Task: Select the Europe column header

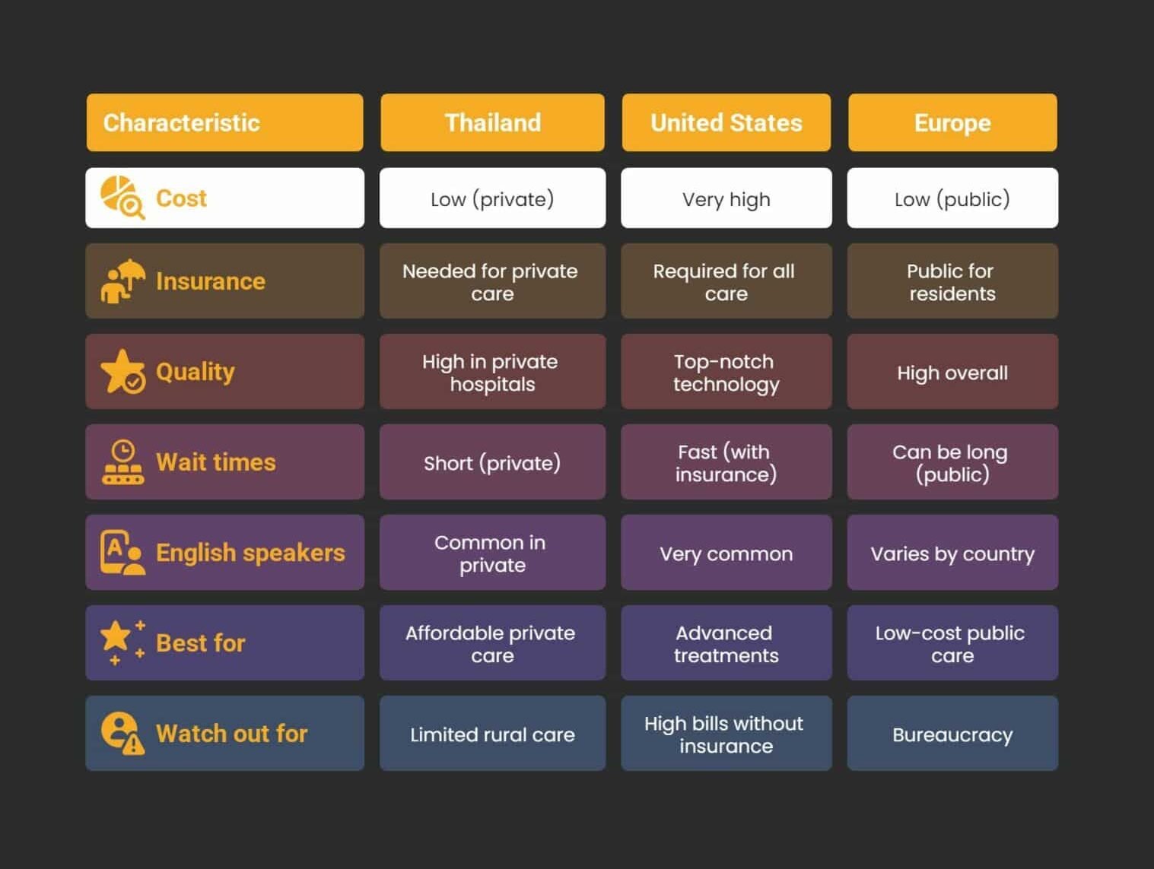Action: (x=952, y=122)
